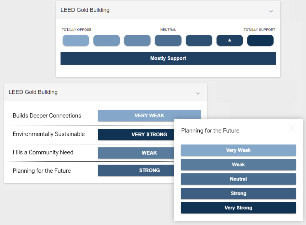Click the Planning for the Future row label
306x225 pixels.
coord(42,171)
